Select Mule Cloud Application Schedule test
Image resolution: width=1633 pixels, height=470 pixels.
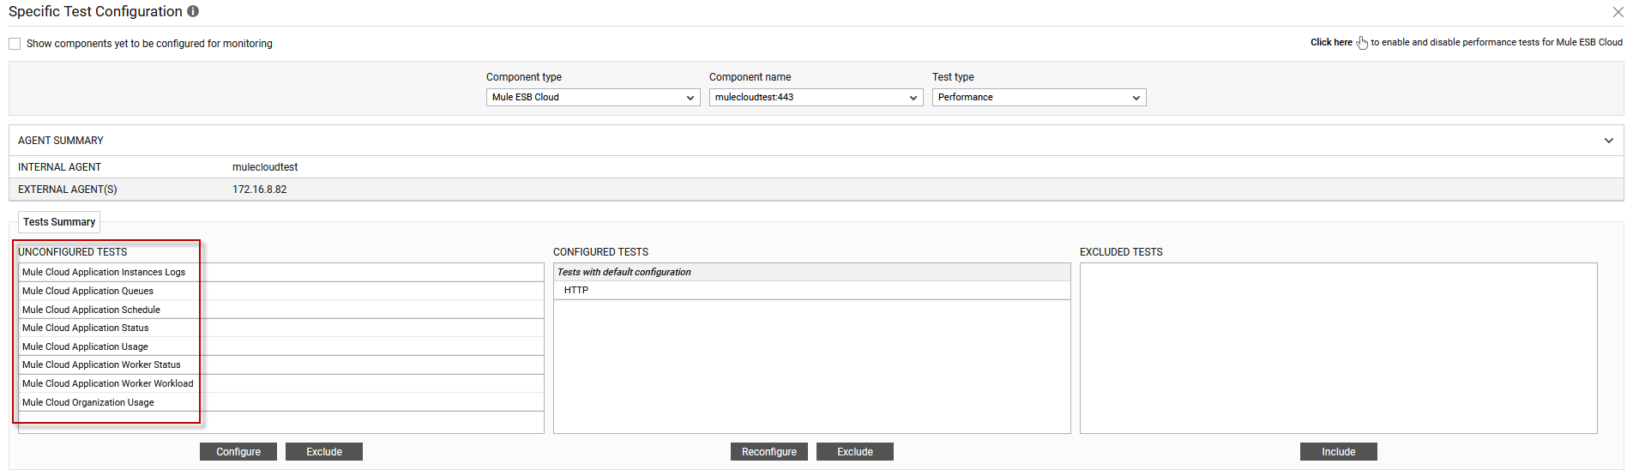click(281, 310)
